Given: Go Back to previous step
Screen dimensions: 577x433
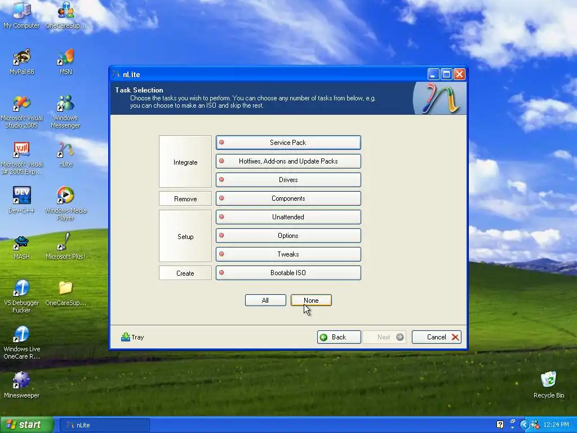Looking at the screenshot, I should coord(339,337).
